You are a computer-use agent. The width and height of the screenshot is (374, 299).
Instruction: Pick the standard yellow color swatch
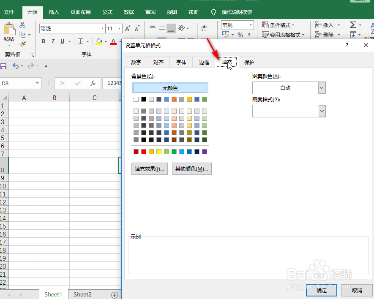[x=159, y=152]
